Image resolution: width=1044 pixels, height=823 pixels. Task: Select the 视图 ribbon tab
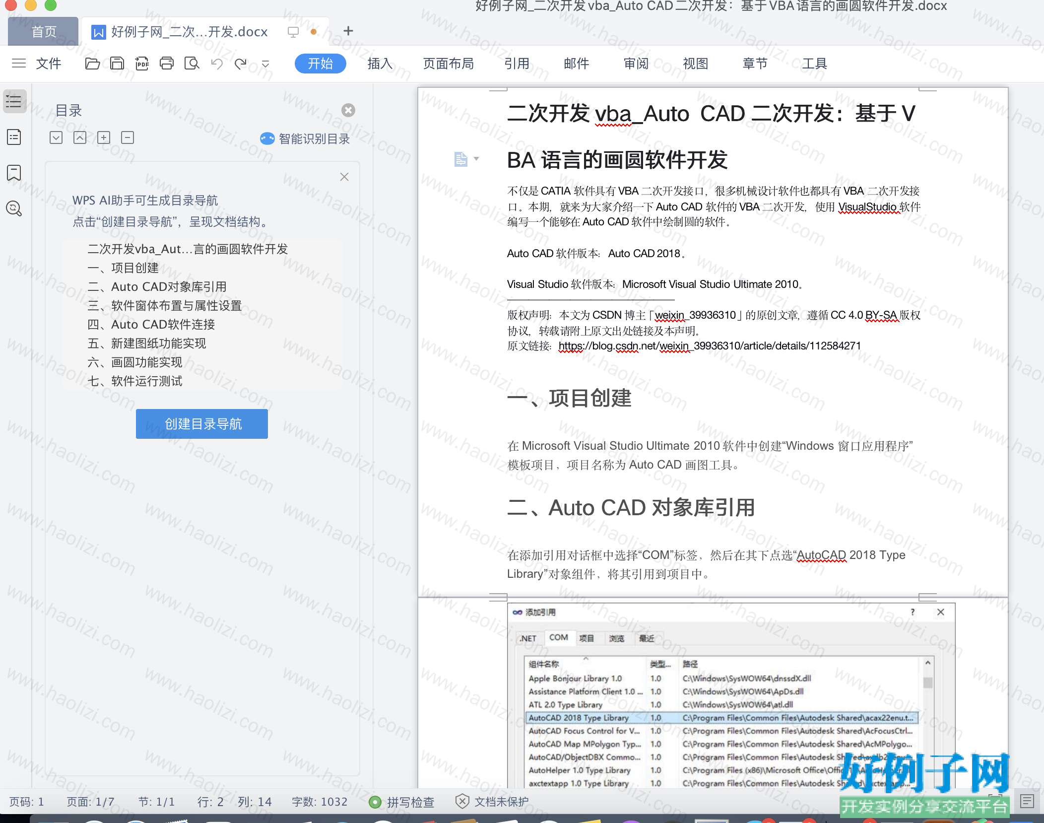pos(696,64)
